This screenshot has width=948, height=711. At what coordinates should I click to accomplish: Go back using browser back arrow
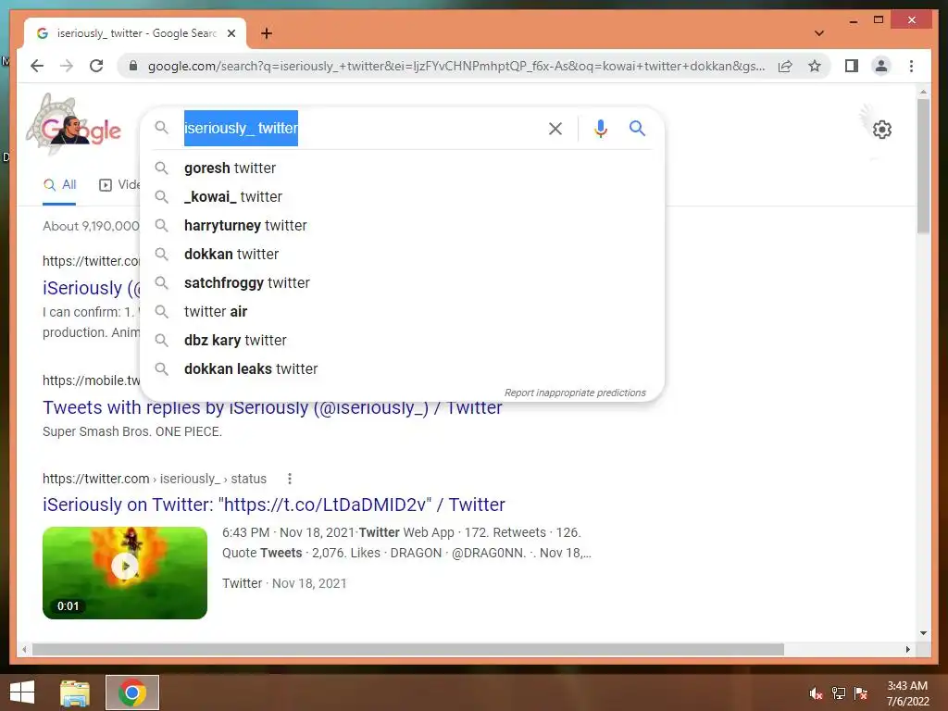[x=37, y=66]
